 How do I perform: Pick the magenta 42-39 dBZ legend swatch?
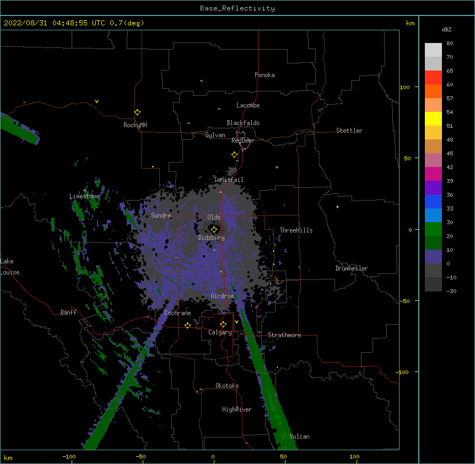[x=433, y=174]
